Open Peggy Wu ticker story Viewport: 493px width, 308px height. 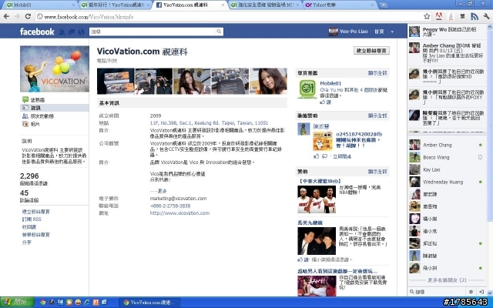447,32
